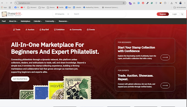This screenshot has width=187, height=107.
Task: Bookmark this page with the star icon
Action: [x=123, y=3]
